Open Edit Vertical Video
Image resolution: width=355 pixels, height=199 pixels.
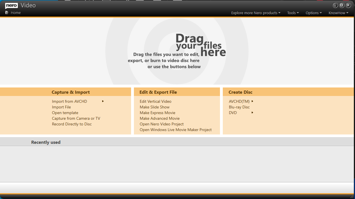(x=155, y=101)
